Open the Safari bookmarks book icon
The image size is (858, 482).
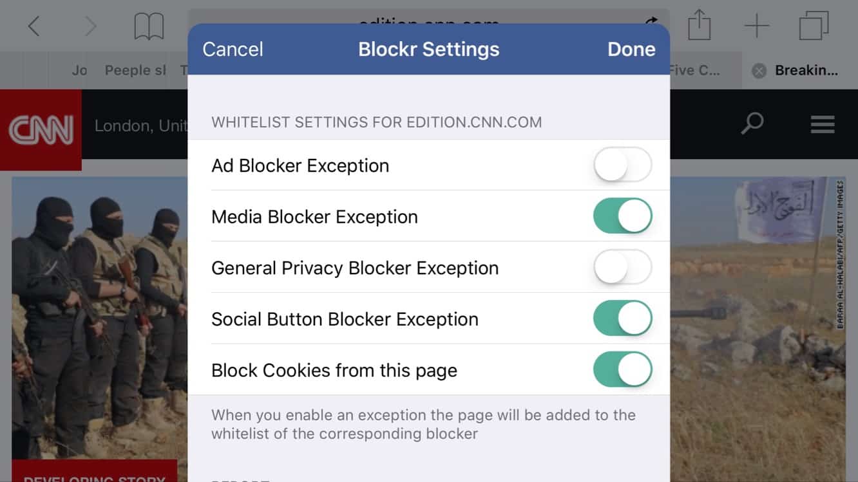pos(149,26)
